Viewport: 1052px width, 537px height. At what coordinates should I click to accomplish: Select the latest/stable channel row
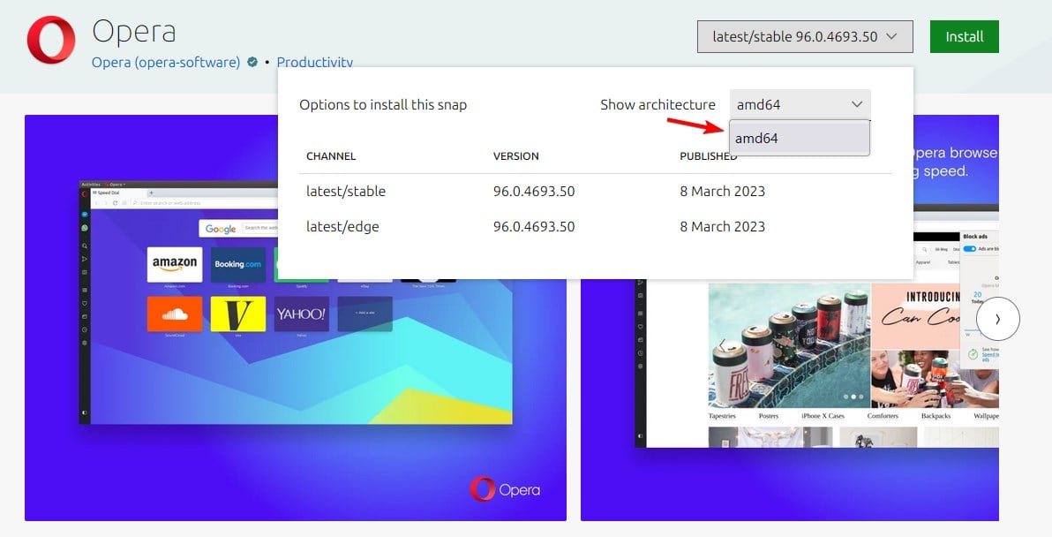(x=595, y=192)
